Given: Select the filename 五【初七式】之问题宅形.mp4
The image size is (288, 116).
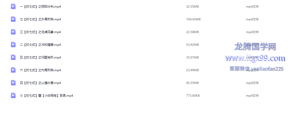Looking at the screenshot, I should pos(40,57).
